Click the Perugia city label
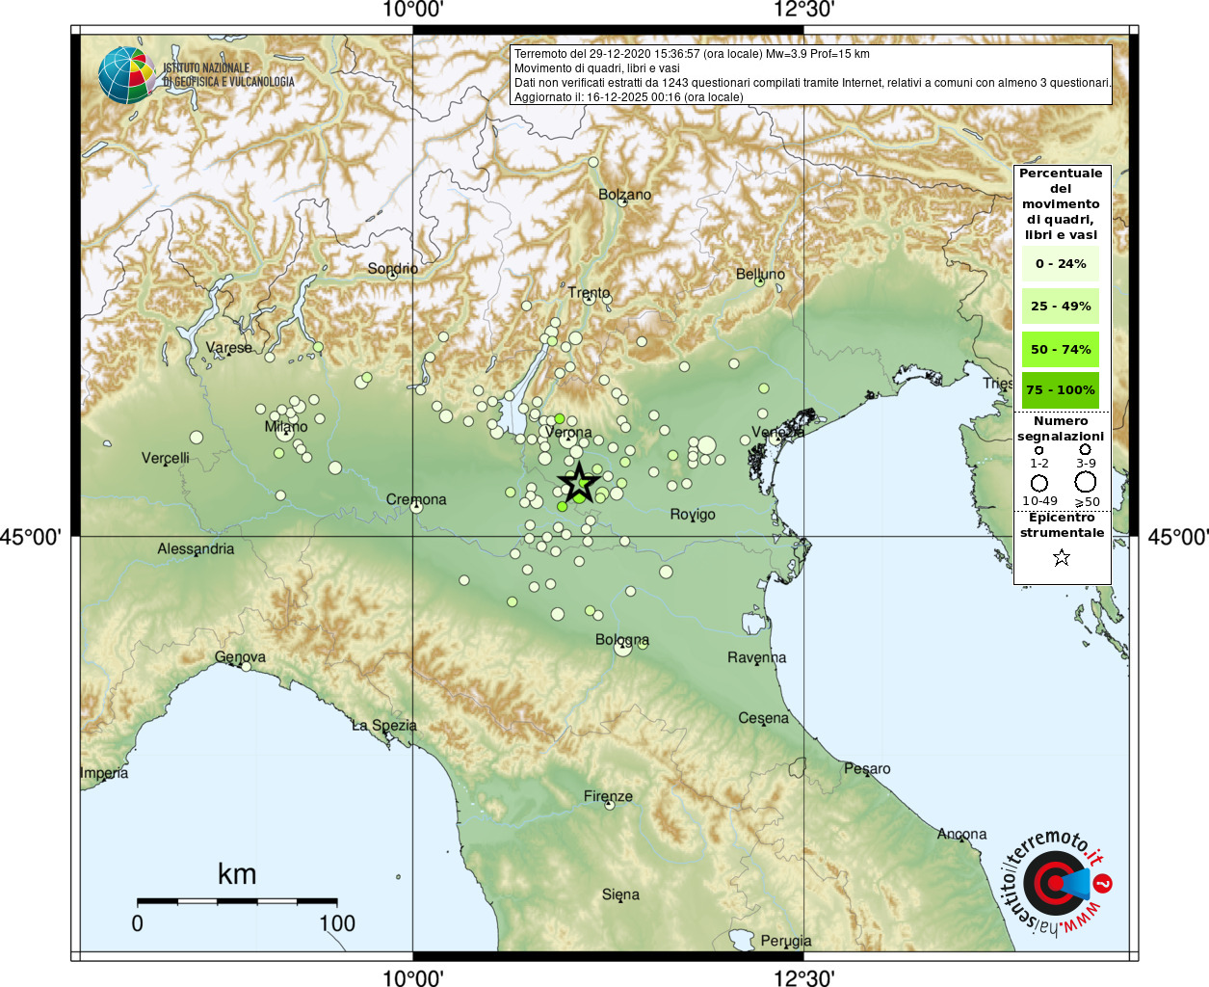1209x987 pixels. (785, 941)
